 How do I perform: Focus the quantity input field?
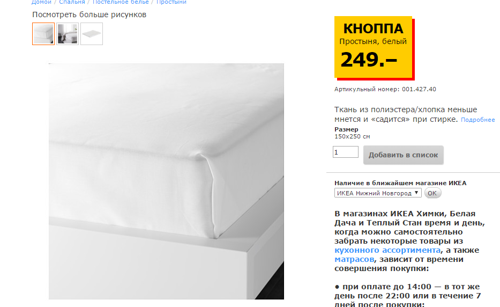pyautogui.click(x=346, y=152)
